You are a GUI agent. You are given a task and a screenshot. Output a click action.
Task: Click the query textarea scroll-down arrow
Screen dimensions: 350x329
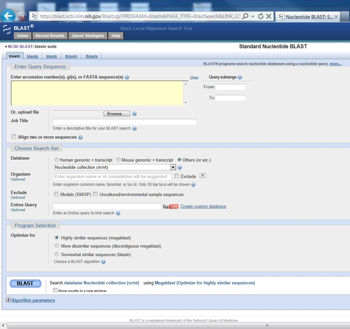pos(186,103)
